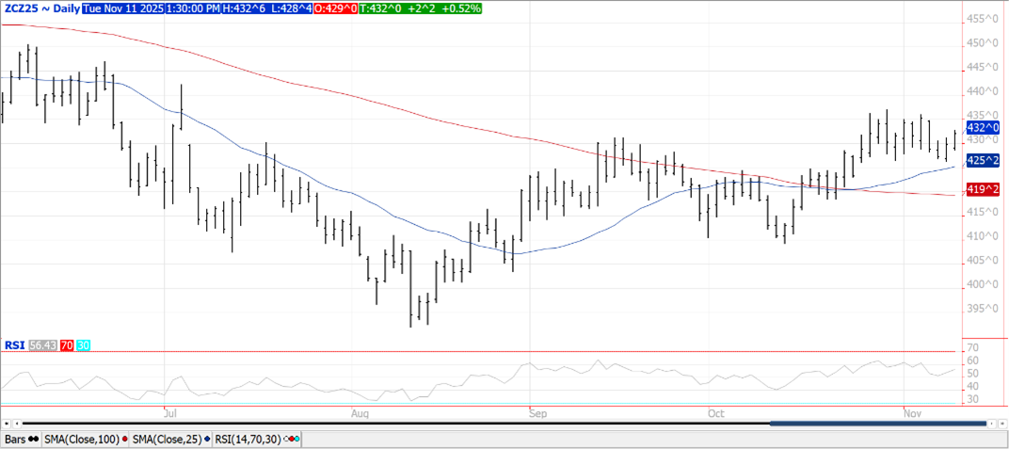Click the red 419^2 price label on the axis
This screenshot has width=1009, height=449.
(x=983, y=189)
